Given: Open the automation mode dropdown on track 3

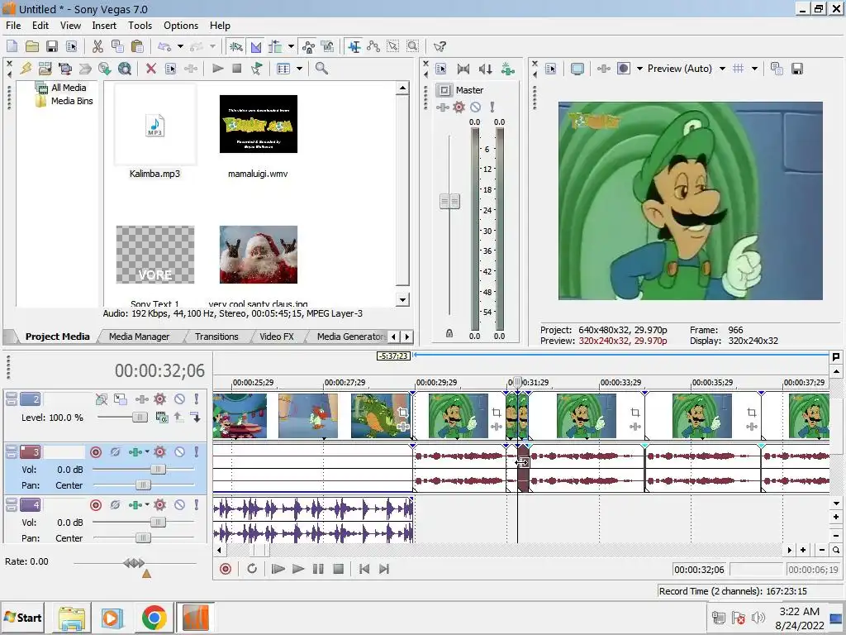Looking at the screenshot, I should tap(147, 452).
